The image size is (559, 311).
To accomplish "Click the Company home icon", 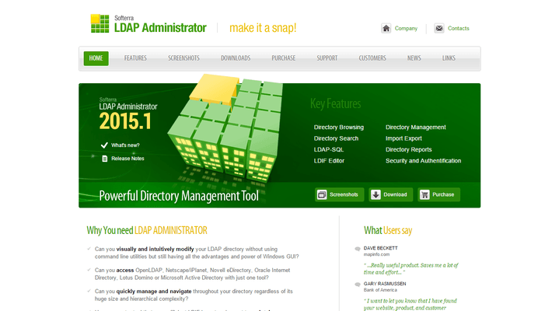I will pyautogui.click(x=386, y=29).
